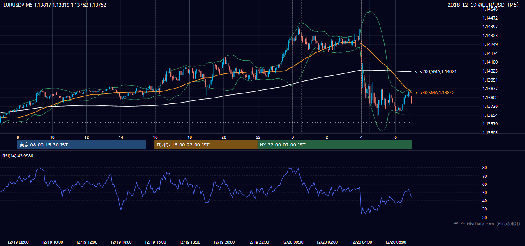Viewport: 525px width, 246px height.
Task: Click price axis value 1.13654
Action: (490, 115)
